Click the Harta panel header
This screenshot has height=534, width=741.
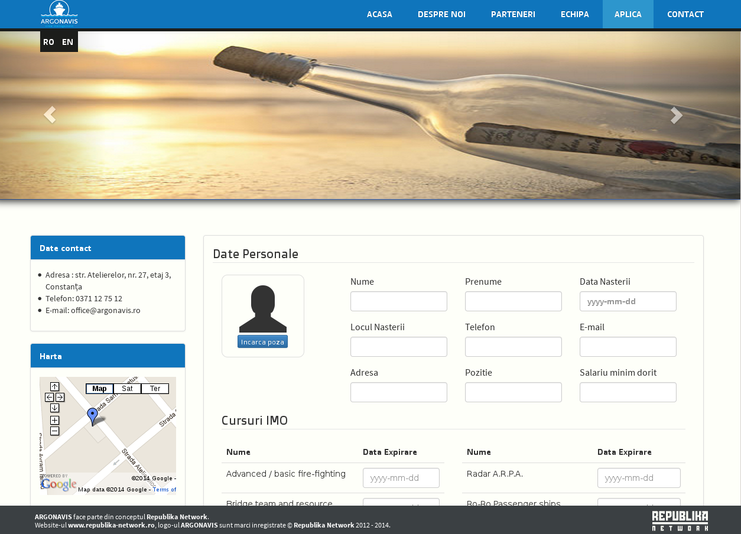(108, 356)
